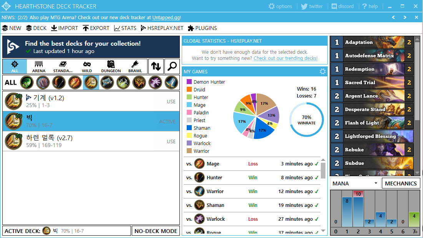This screenshot has width=423, height=238.
Task: Open the MANA chart type dropdown
Action: click(x=355, y=183)
